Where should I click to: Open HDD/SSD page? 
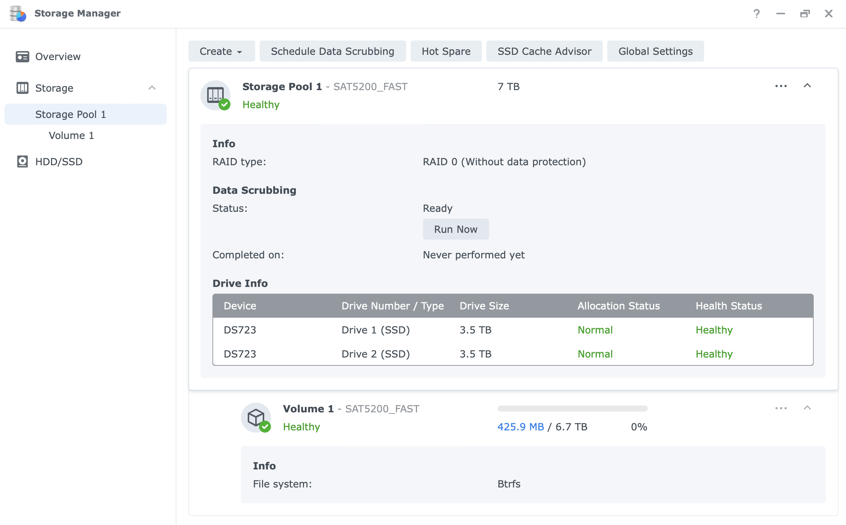point(86,161)
